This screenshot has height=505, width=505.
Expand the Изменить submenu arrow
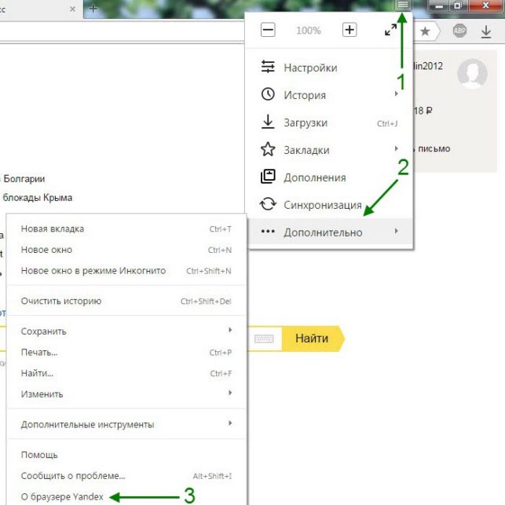(230, 393)
